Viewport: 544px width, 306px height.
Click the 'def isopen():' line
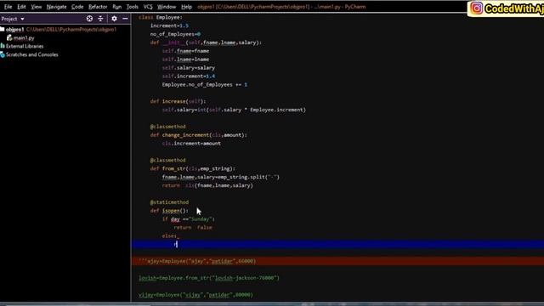pos(169,211)
